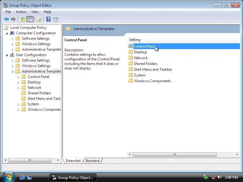Viewport: 243px width, 182px height.
Task: Click the taskbar clock showing 2:49 PM
Action: pos(231,177)
